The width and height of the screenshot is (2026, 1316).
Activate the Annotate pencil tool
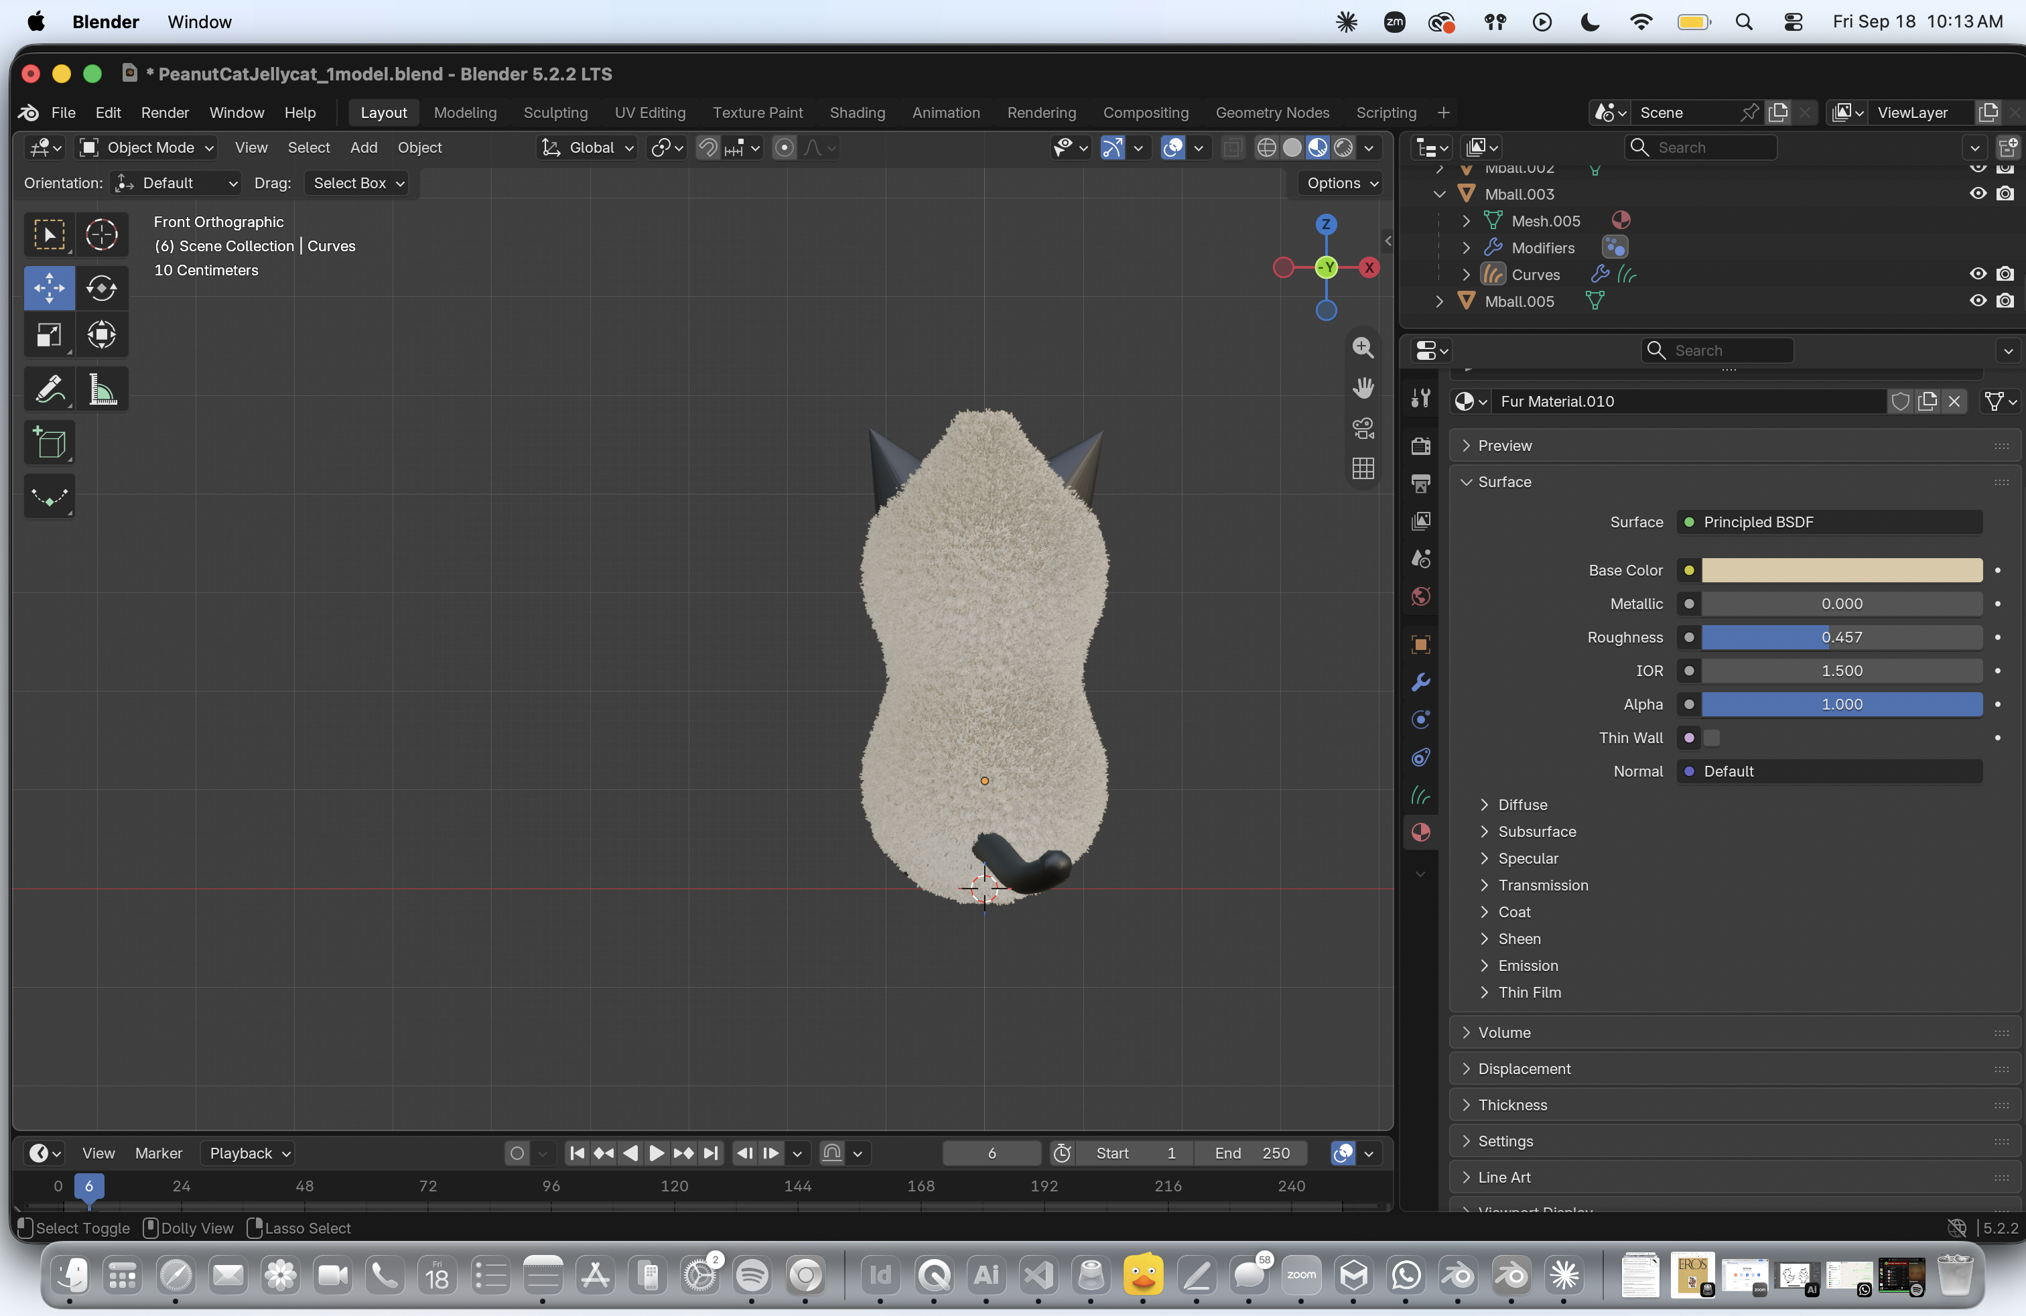click(x=50, y=390)
